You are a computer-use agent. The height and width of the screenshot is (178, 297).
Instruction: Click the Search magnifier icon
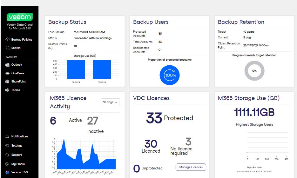(8, 48)
